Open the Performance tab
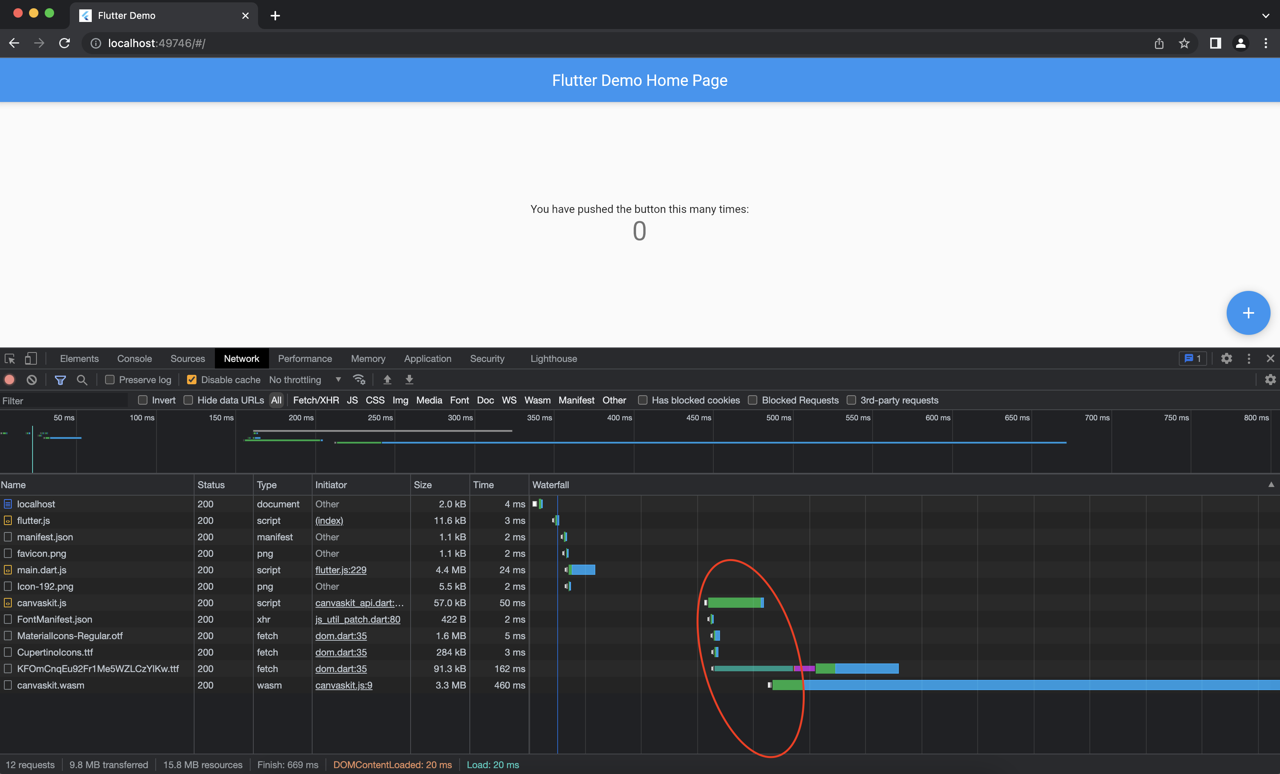This screenshot has height=774, width=1280. 304,358
